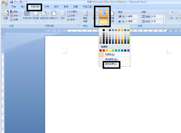Open the customize quick access toolbar arrow
This screenshot has width=181, height=133.
point(27,2)
